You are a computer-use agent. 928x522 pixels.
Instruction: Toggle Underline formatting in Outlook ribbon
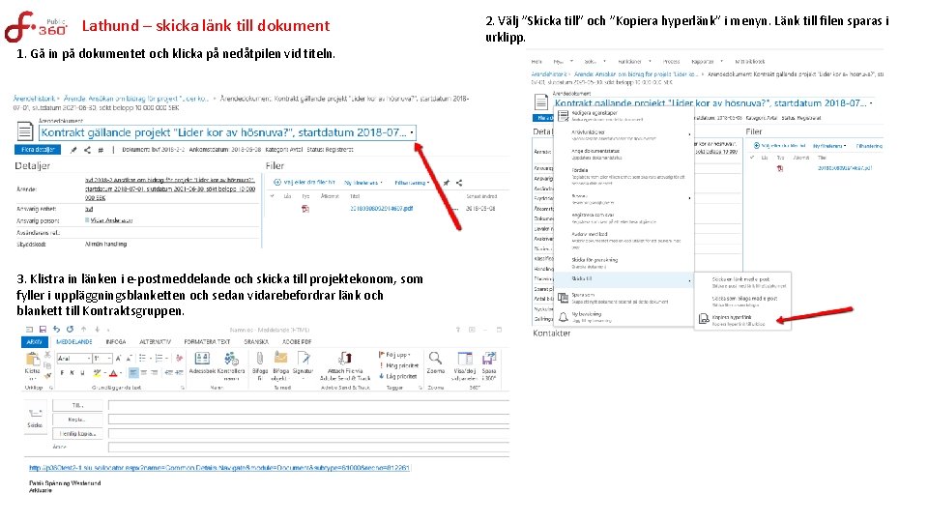82,373
